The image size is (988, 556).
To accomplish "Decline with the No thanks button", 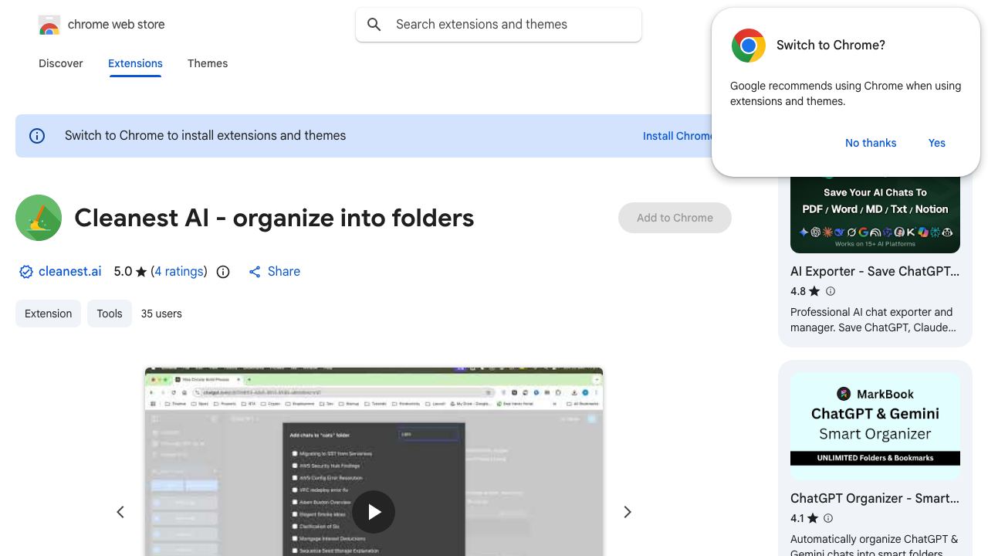I will click(x=871, y=143).
